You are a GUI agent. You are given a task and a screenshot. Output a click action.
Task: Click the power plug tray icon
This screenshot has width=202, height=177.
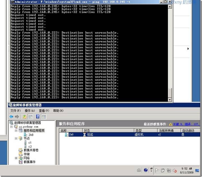click(x=163, y=171)
